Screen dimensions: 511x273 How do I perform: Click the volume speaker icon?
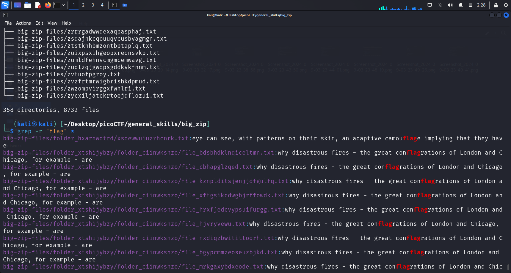[450, 5]
